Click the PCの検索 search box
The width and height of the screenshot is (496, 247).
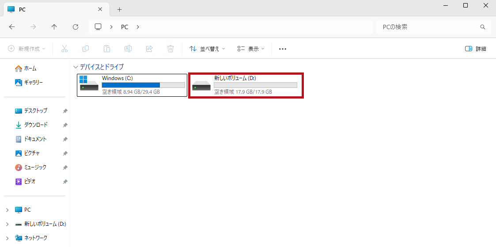pyautogui.click(x=428, y=27)
